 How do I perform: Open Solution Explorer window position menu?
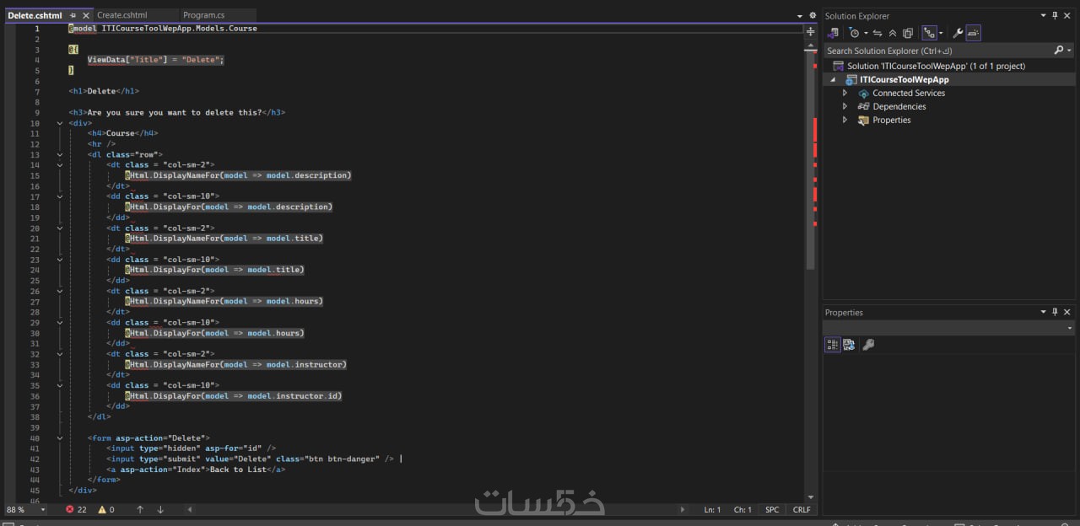point(1043,15)
